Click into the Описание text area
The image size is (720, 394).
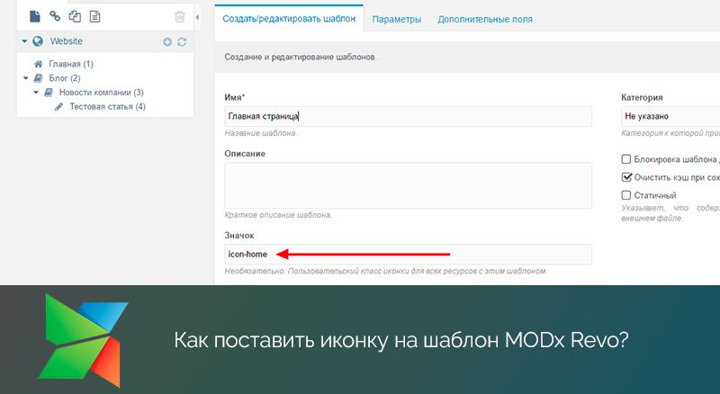coord(408,185)
